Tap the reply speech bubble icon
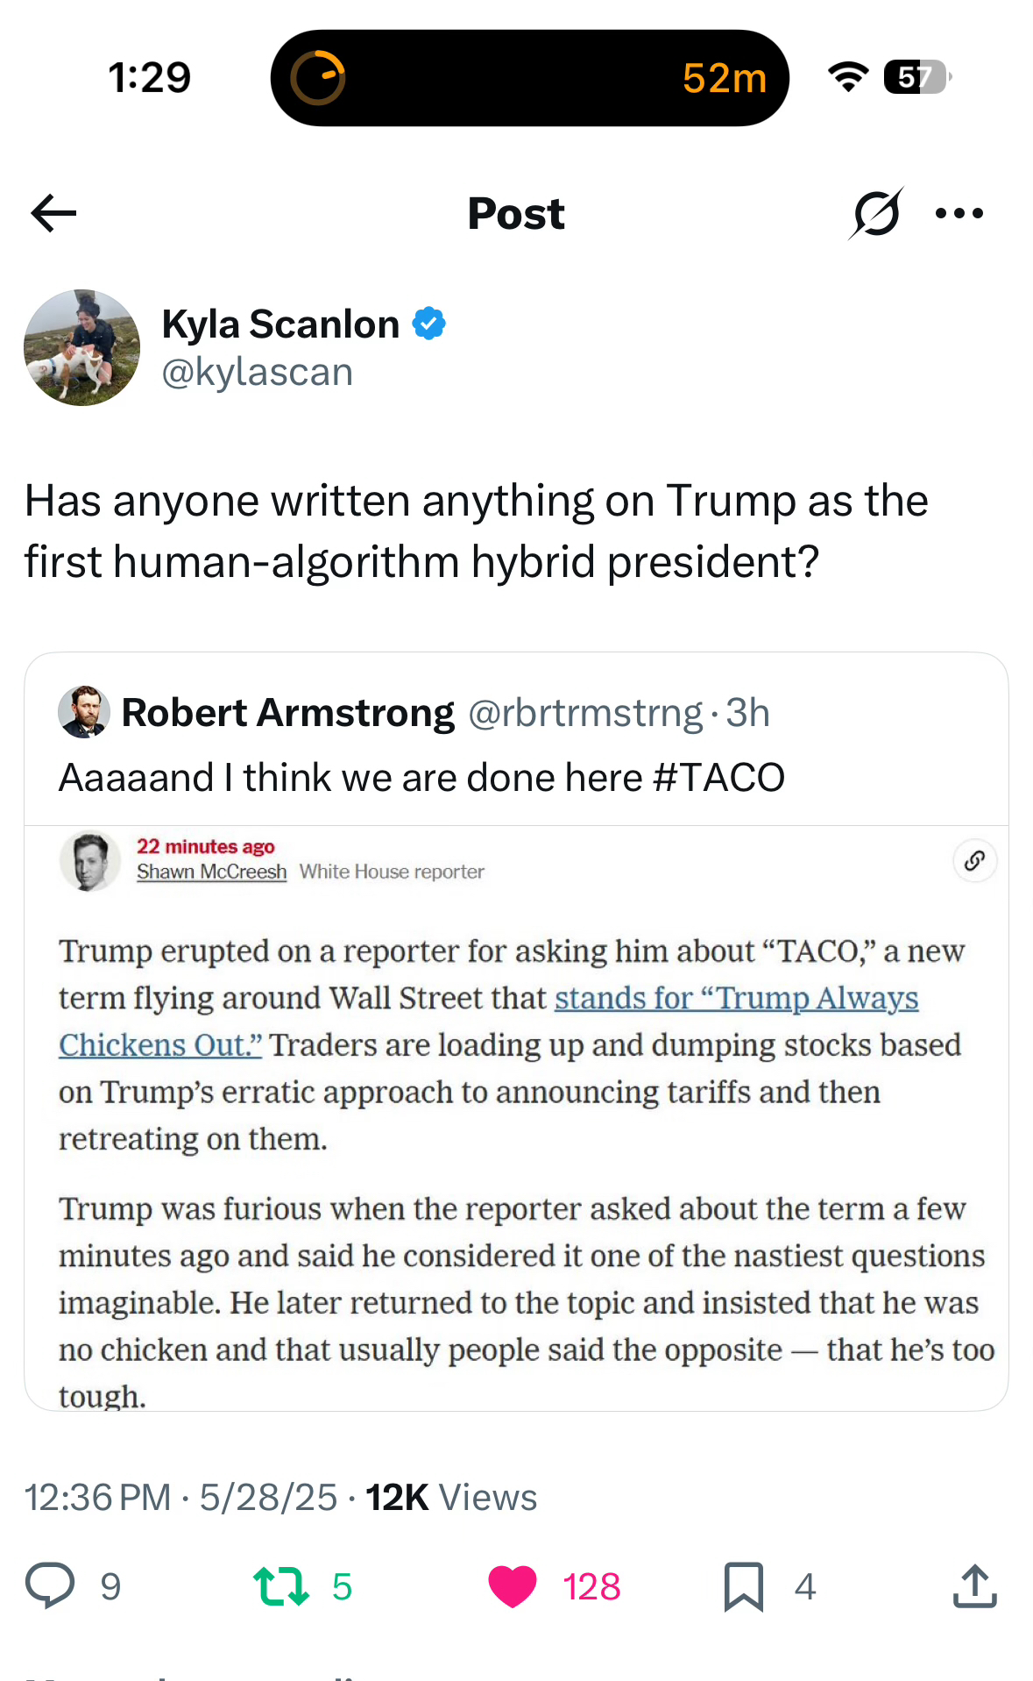 point(50,1585)
